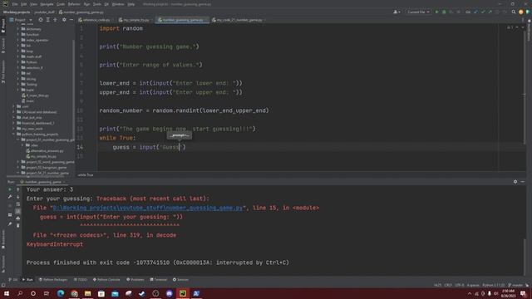Open the Edit menu
Viewport: 532px width, 299px height.
click(24, 4)
